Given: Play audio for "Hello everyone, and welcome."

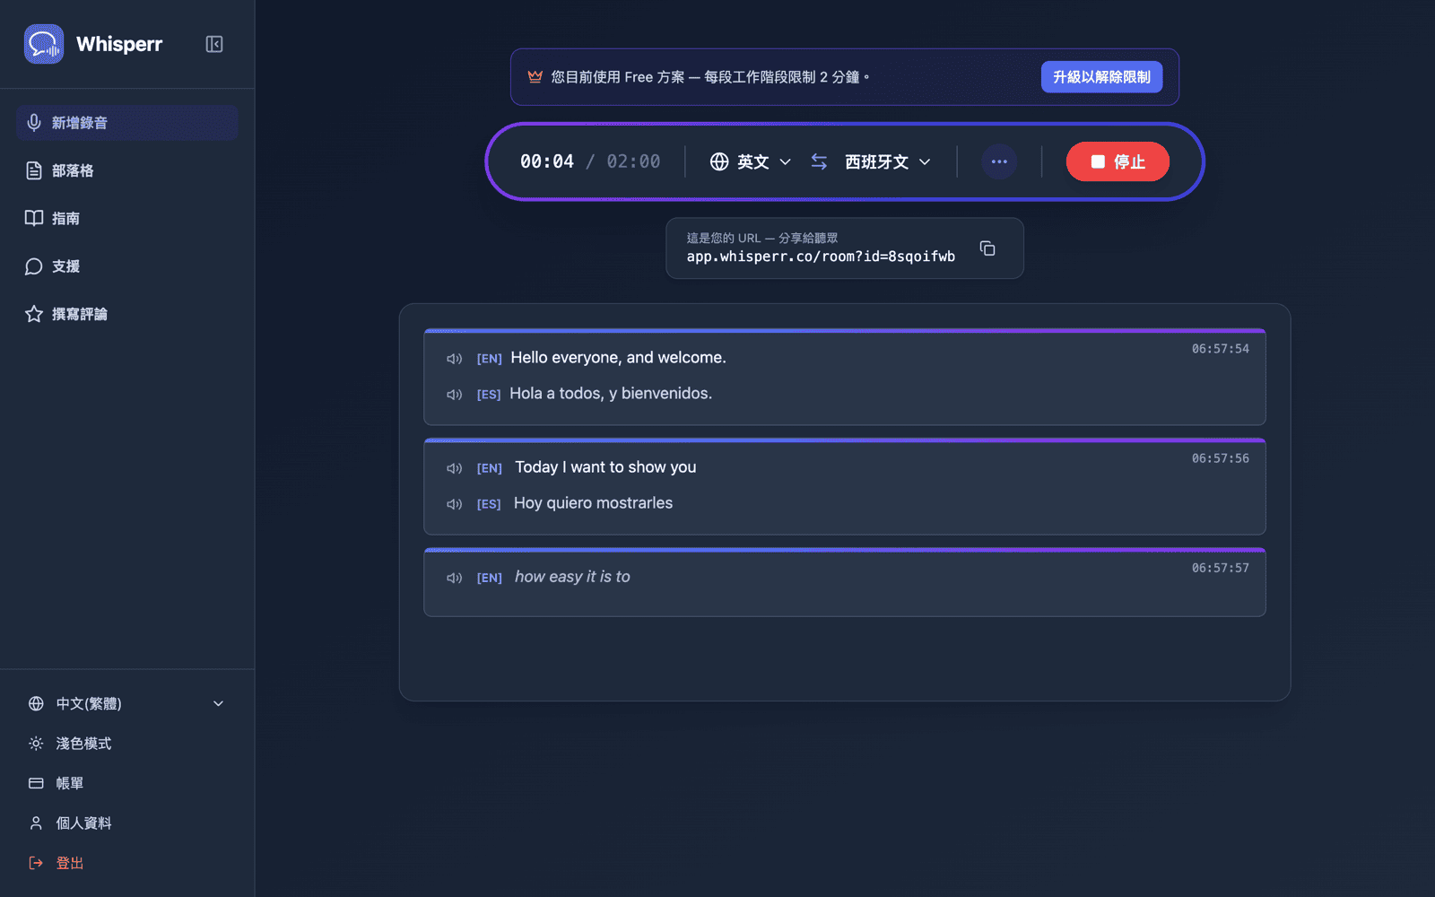Looking at the screenshot, I should [455, 359].
